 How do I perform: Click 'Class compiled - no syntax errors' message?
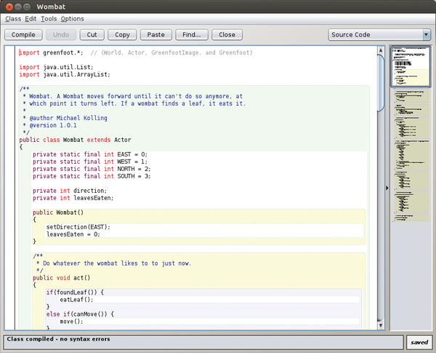(58, 339)
